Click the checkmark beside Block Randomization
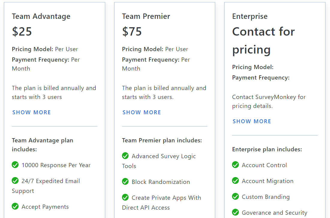 pos(125,182)
